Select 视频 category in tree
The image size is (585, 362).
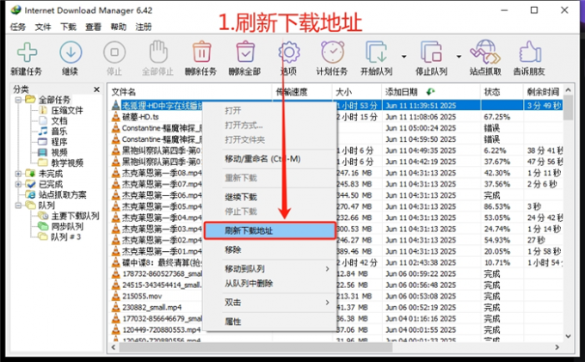click(59, 152)
